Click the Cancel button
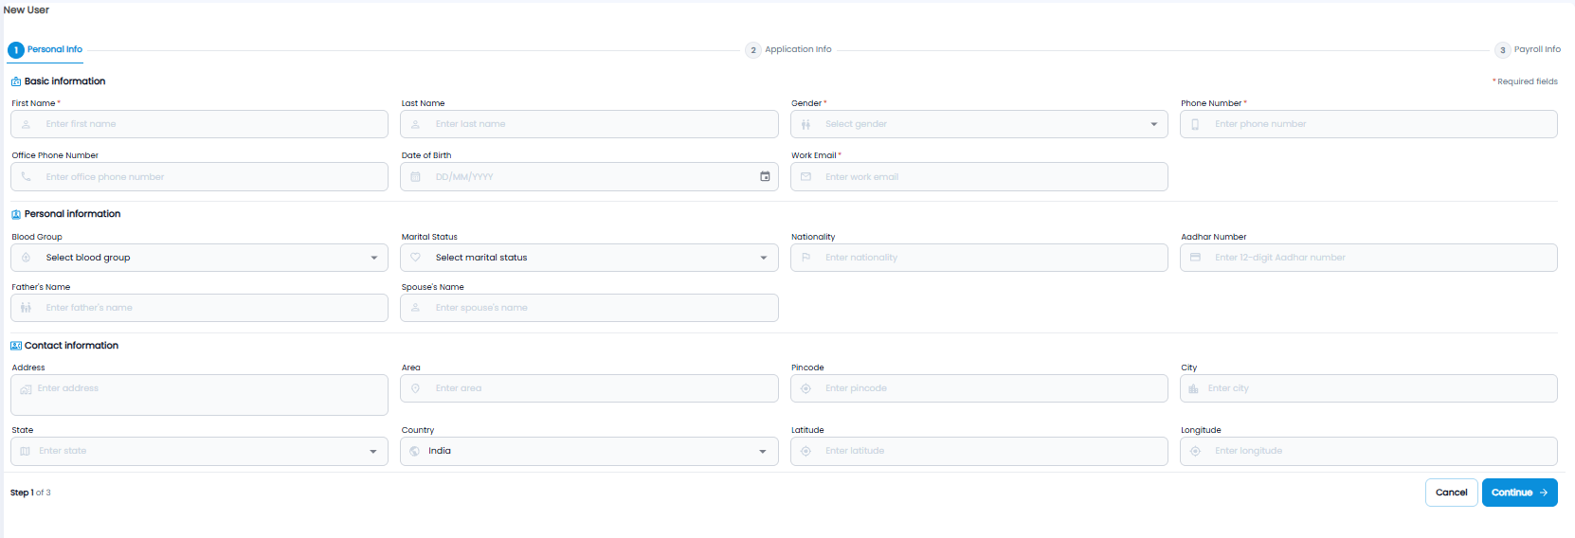 (x=1451, y=493)
